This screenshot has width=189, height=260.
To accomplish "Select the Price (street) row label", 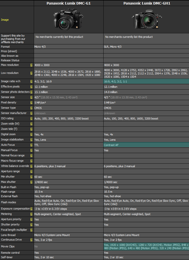I will [9, 51].
